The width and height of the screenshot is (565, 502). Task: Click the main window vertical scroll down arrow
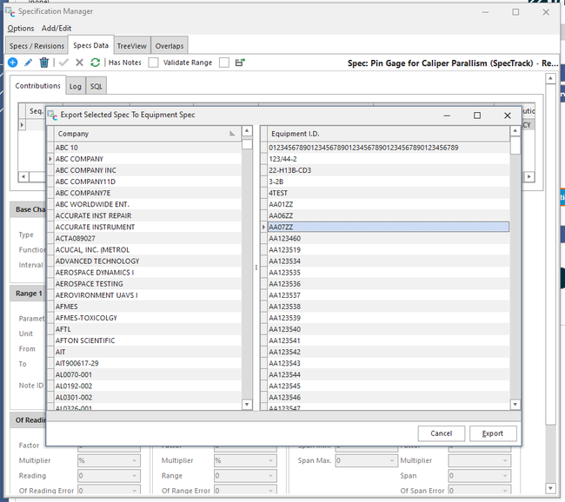pos(550,488)
